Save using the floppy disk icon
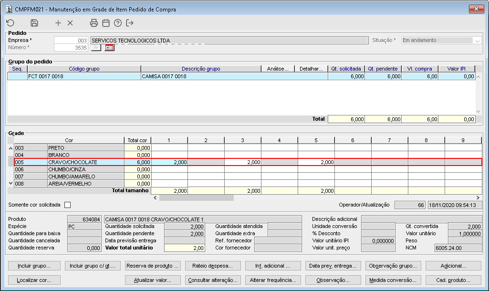489x291 pixels. click(34, 23)
